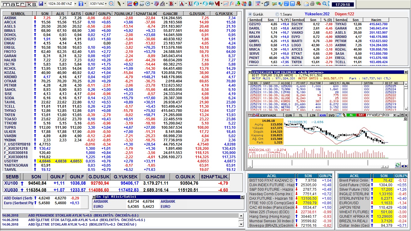Click the VOP round toolbar icon
Image resolution: width=411 pixels, height=231 pixels.
tap(212, 4)
